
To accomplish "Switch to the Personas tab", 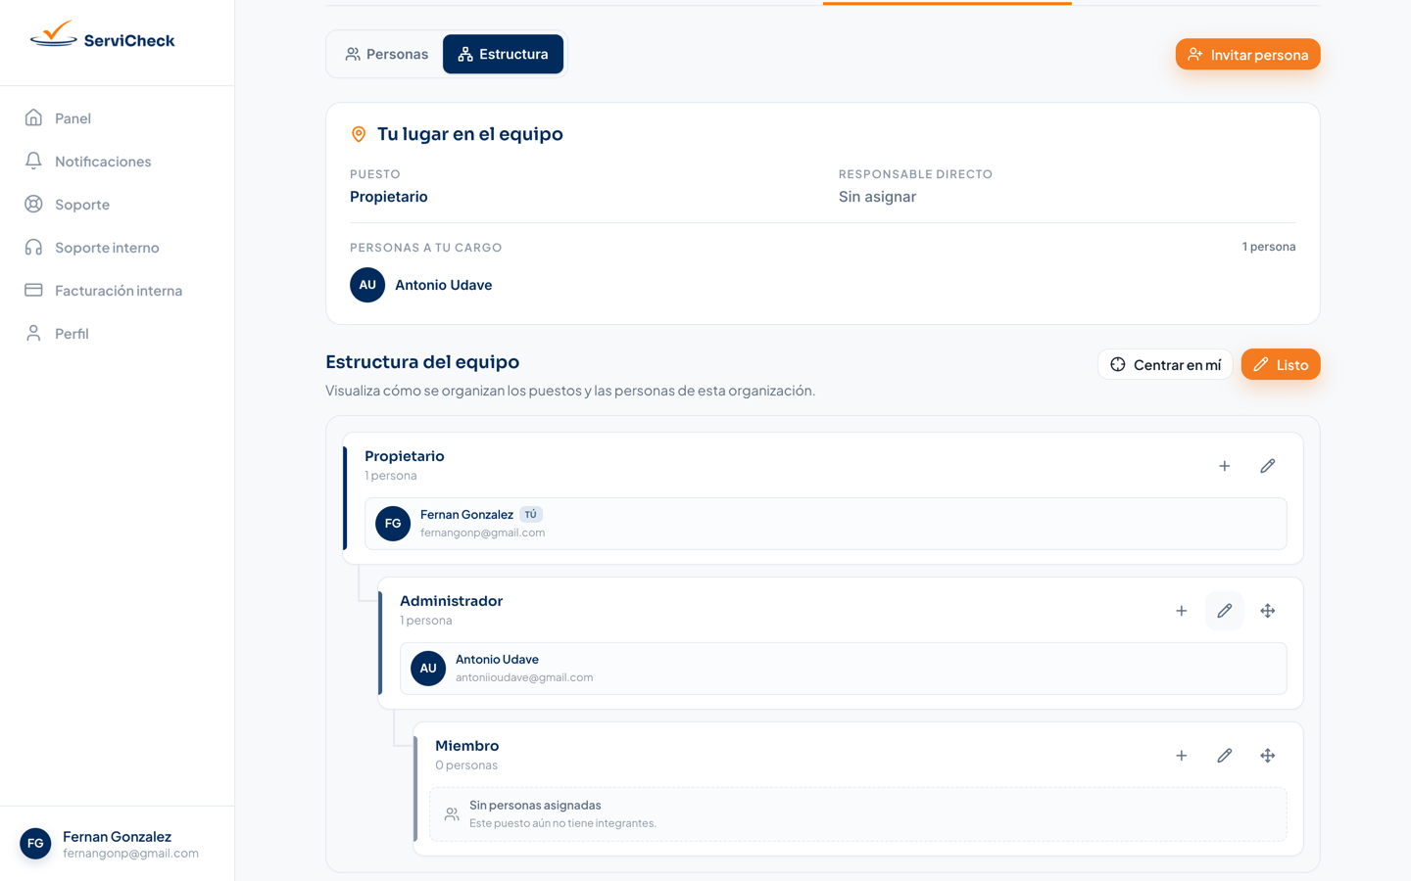I will coord(386,54).
